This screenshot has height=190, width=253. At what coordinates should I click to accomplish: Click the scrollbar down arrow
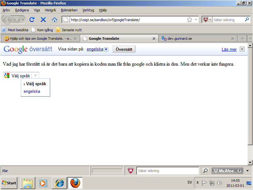pyautogui.click(x=250, y=163)
